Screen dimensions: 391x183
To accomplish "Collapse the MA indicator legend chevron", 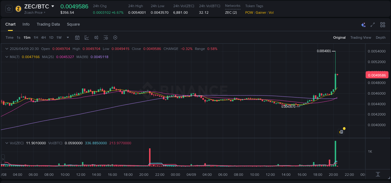I will click(x=7, y=57).
